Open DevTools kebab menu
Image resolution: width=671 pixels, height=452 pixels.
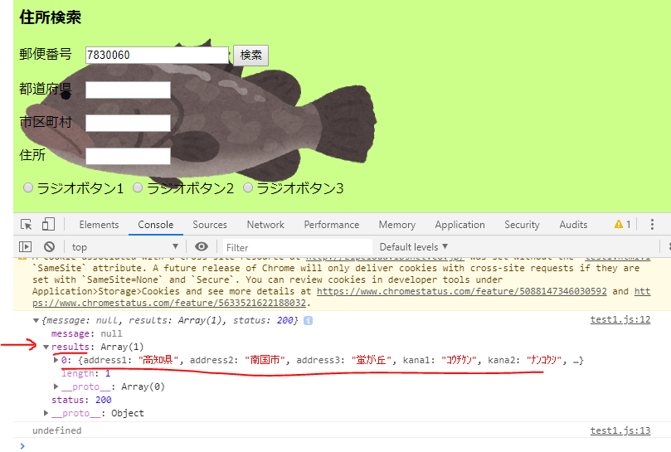(x=652, y=224)
